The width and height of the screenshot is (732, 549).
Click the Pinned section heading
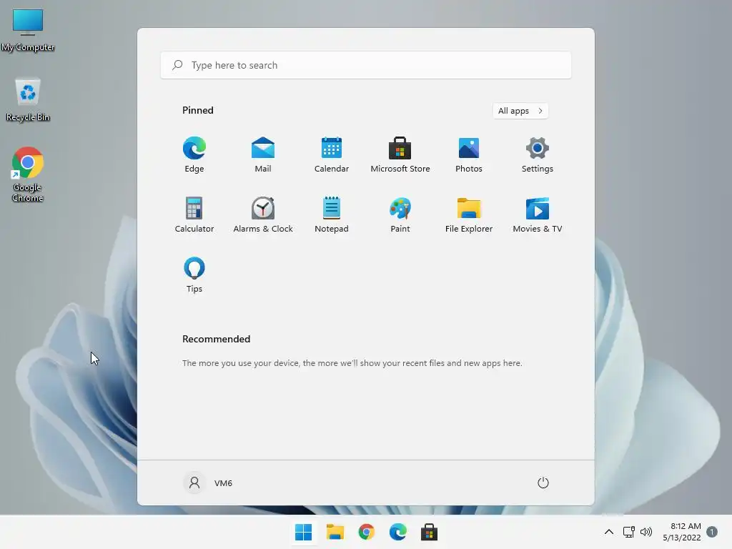(x=198, y=110)
